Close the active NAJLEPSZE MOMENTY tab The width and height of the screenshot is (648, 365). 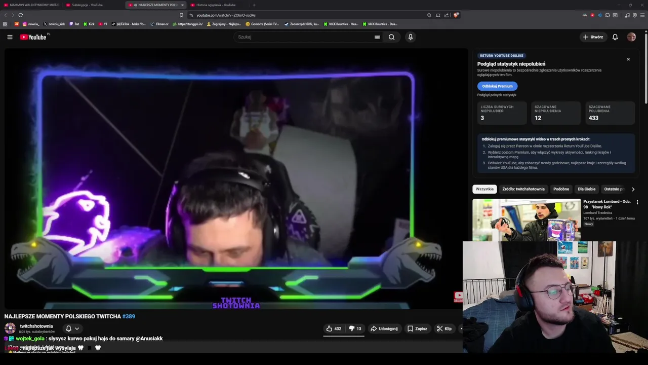coord(182,5)
